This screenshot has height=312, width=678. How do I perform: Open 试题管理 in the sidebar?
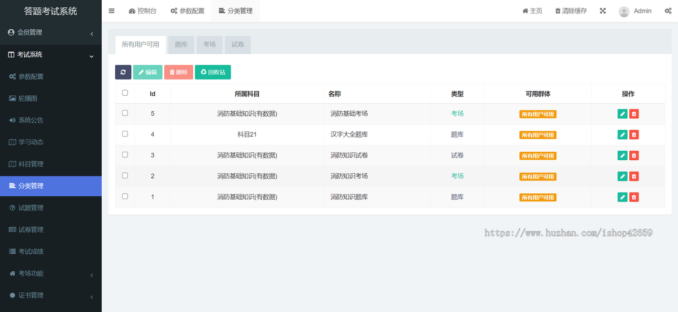[x=51, y=208]
